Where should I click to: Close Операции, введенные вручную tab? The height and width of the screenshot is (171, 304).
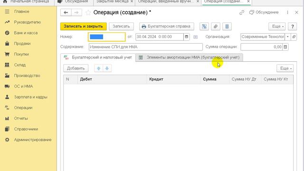tap(198, 1)
